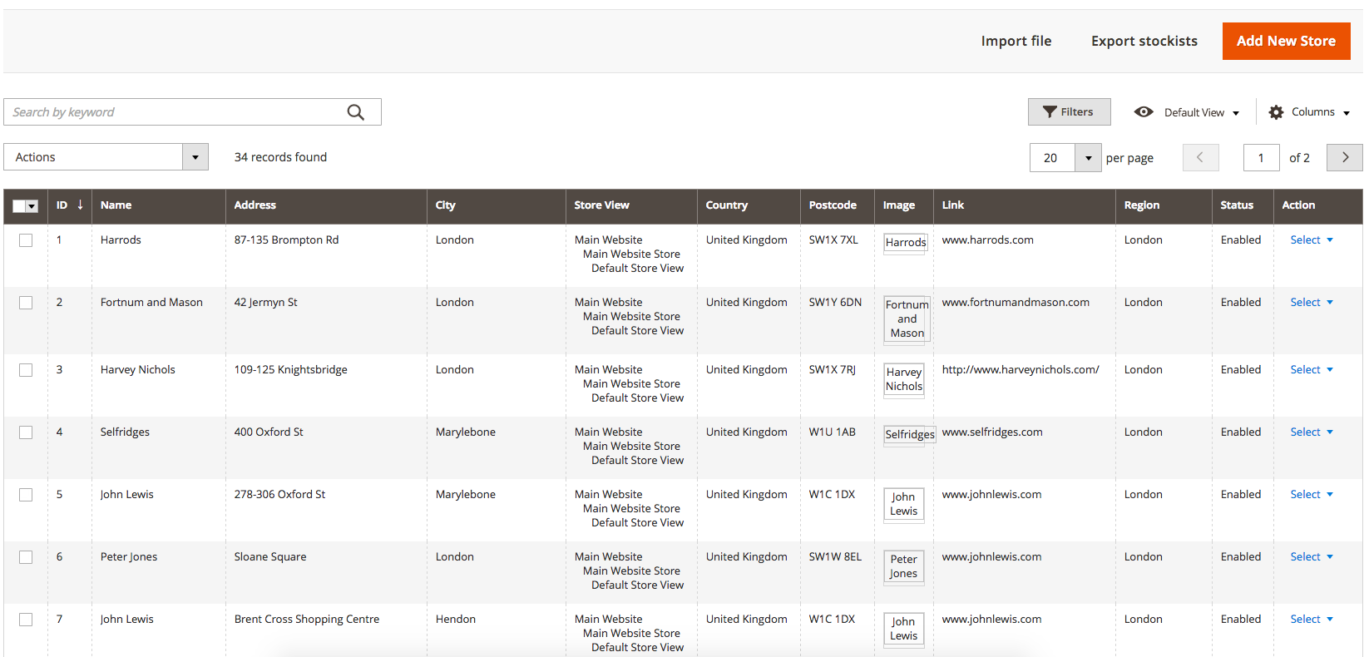This screenshot has height=657, width=1369.
Task: Click the Hendon city cell
Action: (456, 619)
